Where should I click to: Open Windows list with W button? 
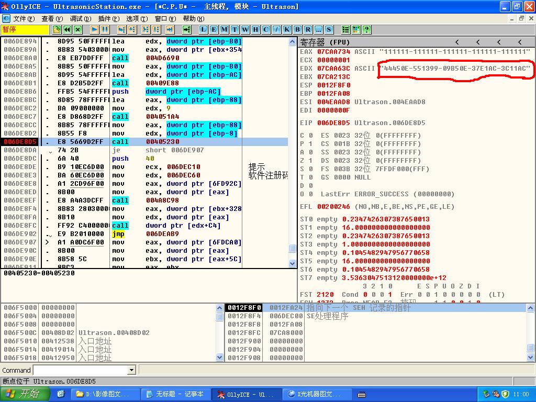245,30
